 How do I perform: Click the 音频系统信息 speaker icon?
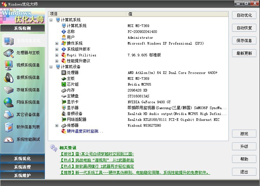click(8, 78)
